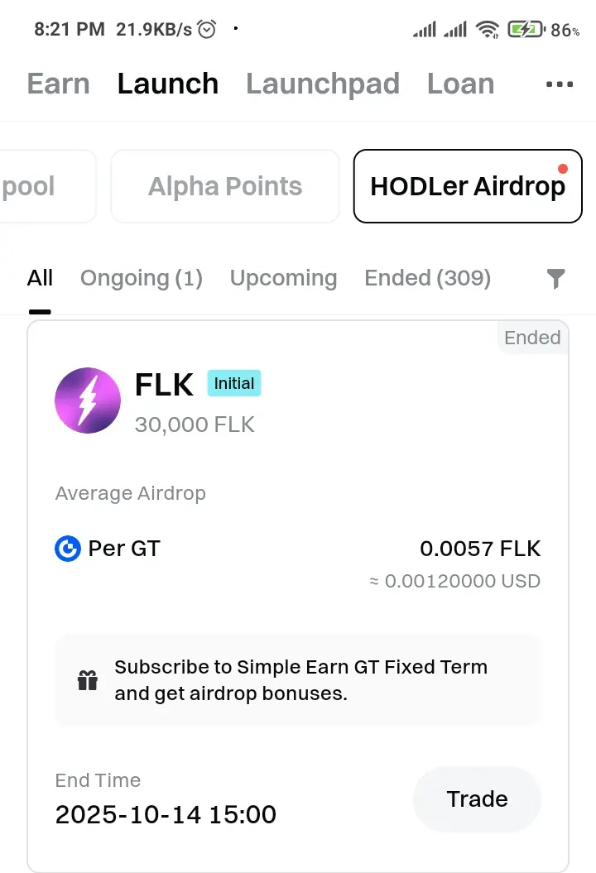Tap the Simple Earn GT subscription banner

coord(298,680)
